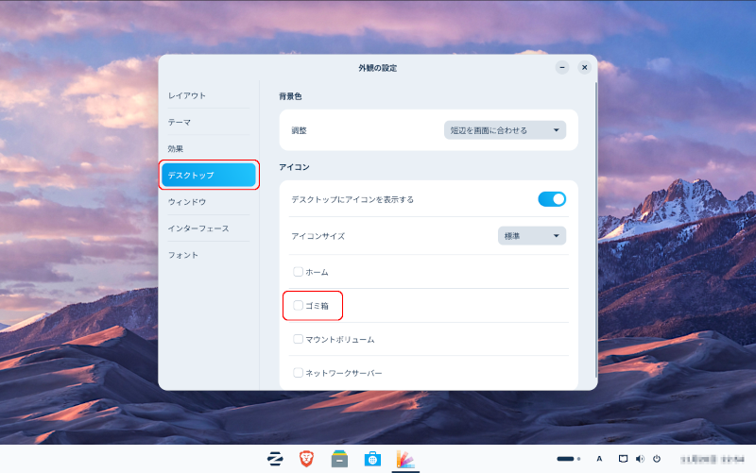Screen dimensions: 756x473
Task: Launch Brave browser from taskbar
Action: [x=306, y=459]
